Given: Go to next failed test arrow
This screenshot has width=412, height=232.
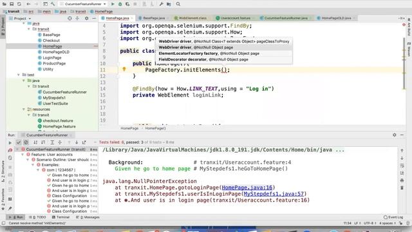Looking at the screenshot, I should [x=77, y=142].
